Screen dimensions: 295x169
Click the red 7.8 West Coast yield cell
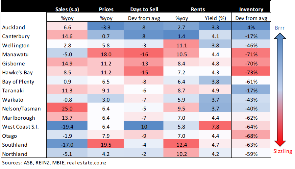coord(214,127)
